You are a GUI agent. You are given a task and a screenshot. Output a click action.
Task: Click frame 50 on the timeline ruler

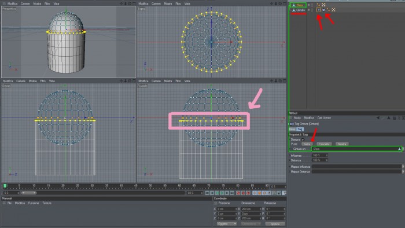pyautogui.click(x=150, y=186)
